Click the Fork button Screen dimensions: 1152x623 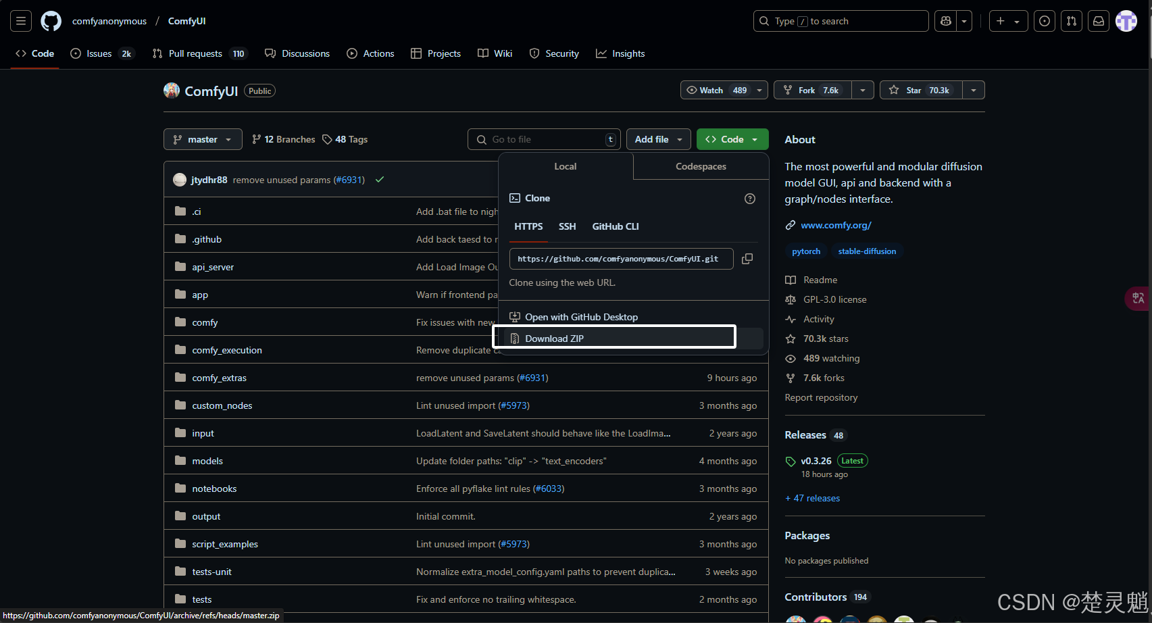[813, 90]
